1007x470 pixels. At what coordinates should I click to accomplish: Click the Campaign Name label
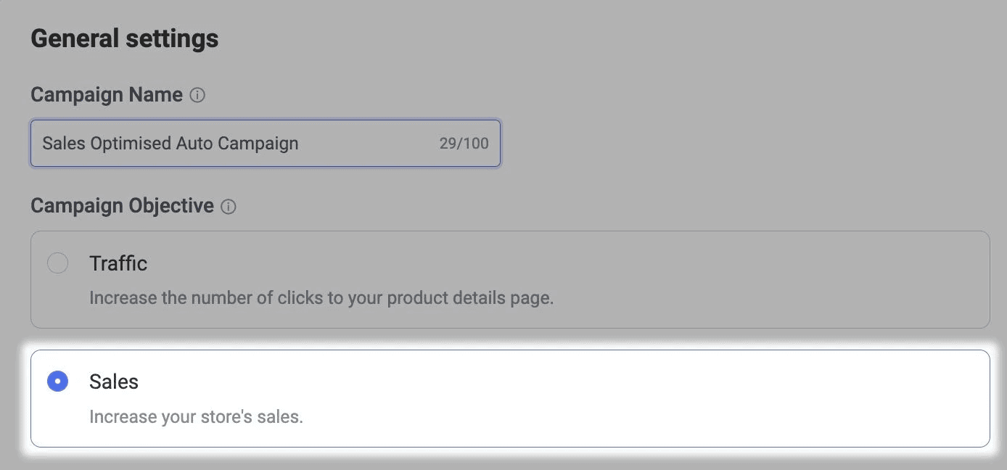(107, 95)
